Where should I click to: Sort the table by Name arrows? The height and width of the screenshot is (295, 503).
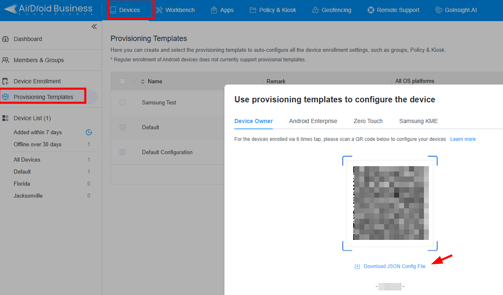point(143,82)
